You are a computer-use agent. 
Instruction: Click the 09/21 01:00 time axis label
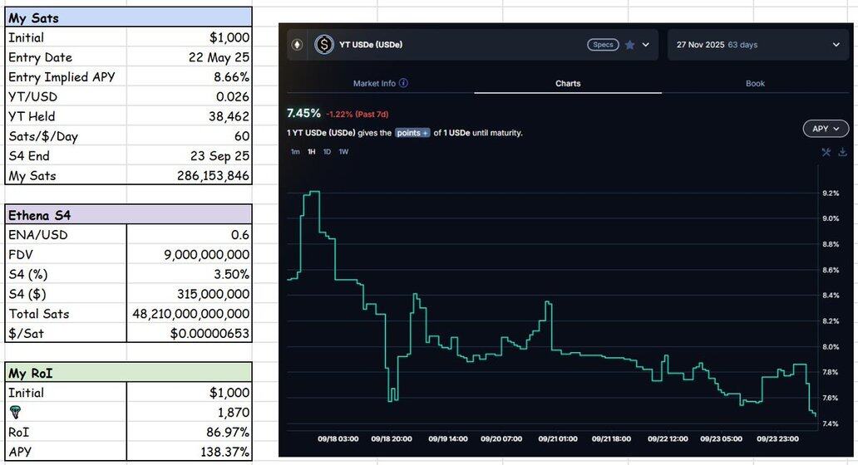(x=558, y=438)
